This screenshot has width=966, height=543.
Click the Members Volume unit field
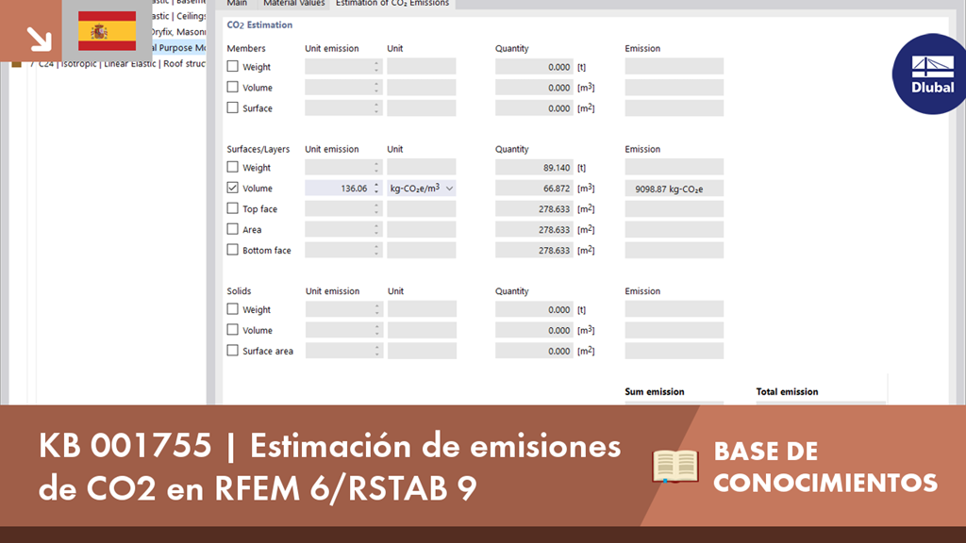point(422,88)
